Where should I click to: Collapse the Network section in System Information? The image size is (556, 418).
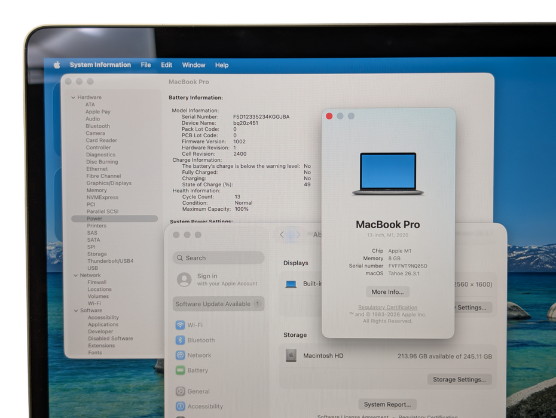click(75, 275)
